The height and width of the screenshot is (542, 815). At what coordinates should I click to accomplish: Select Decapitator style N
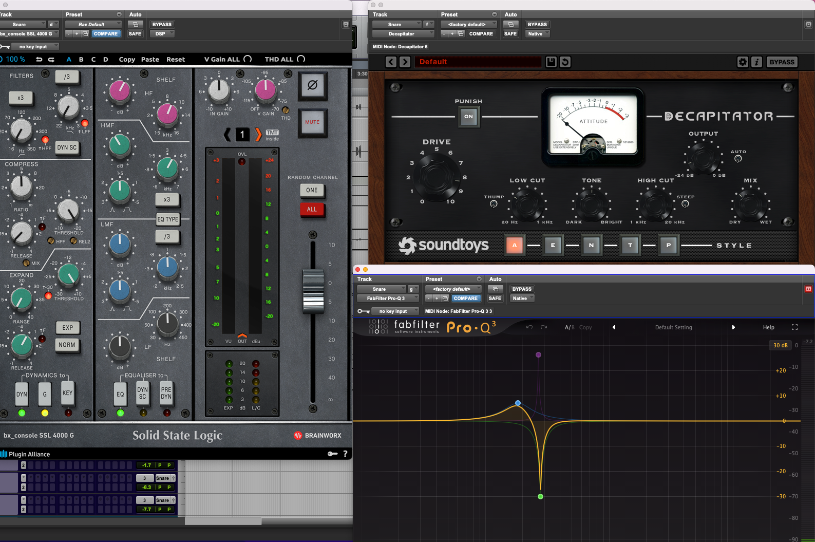(x=591, y=246)
